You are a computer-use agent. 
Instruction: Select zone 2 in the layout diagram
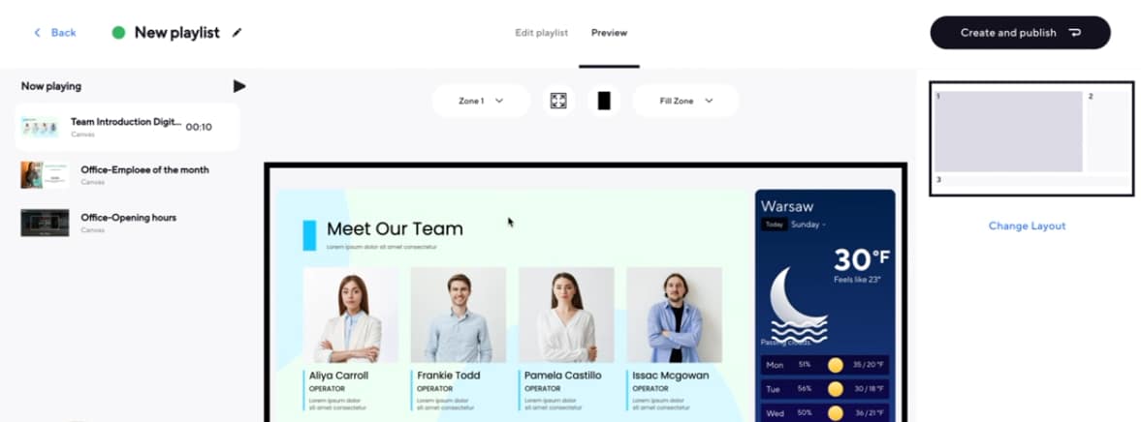click(1107, 132)
